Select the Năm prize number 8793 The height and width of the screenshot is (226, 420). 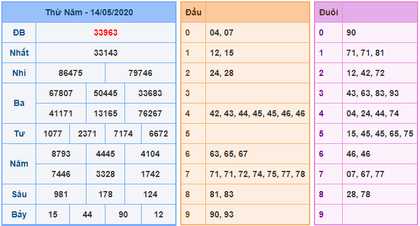(x=61, y=154)
